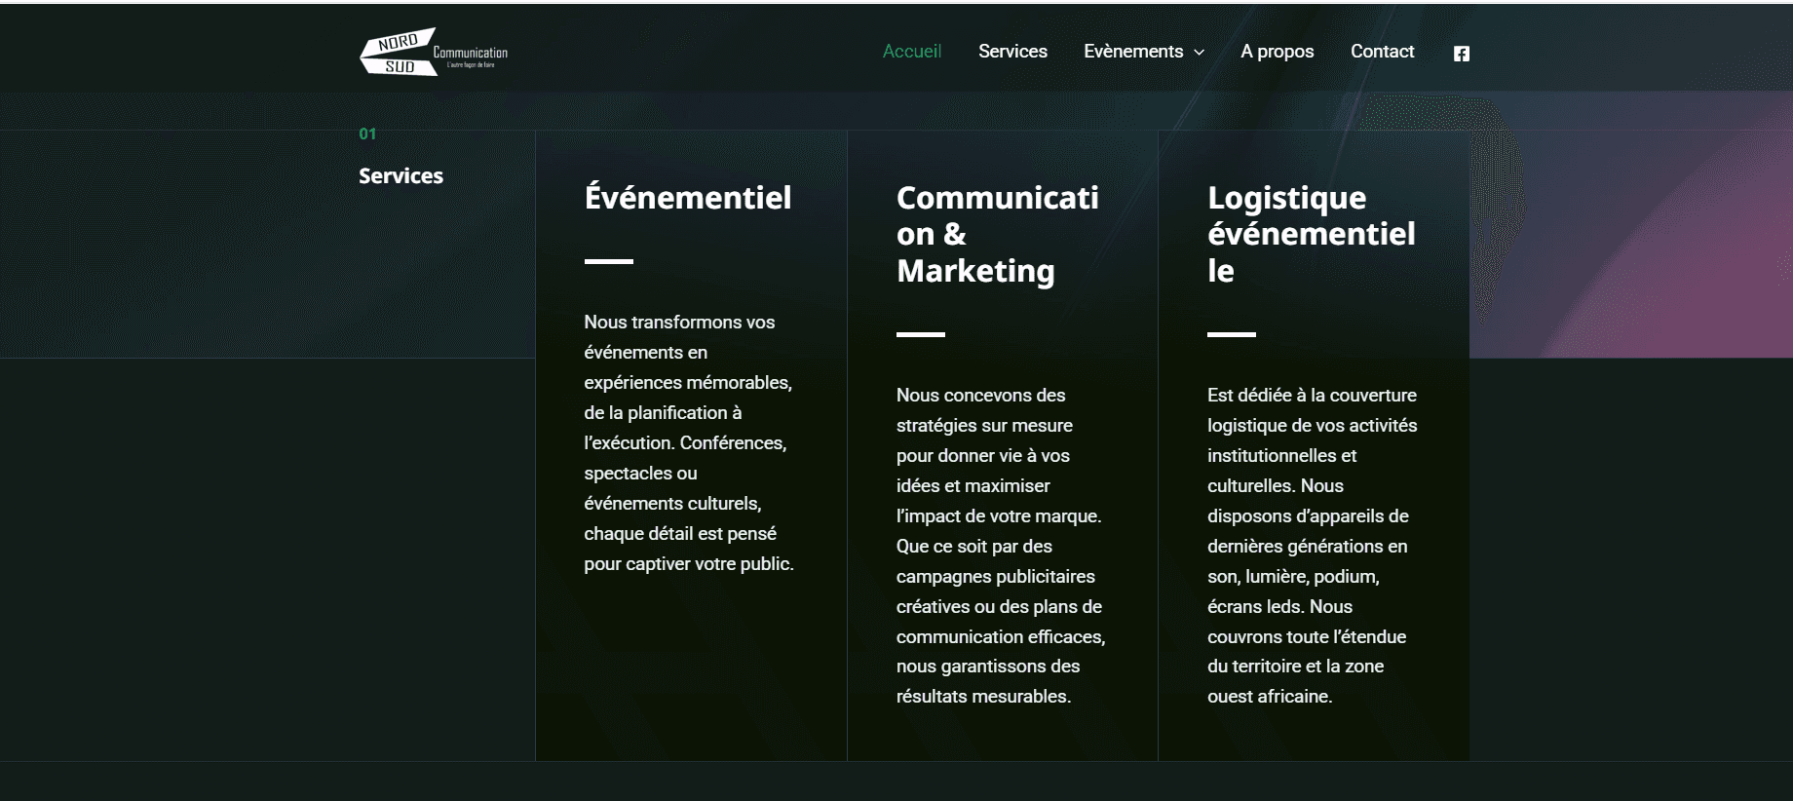
Task: Click the Services section title below 01
Action: (401, 176)
